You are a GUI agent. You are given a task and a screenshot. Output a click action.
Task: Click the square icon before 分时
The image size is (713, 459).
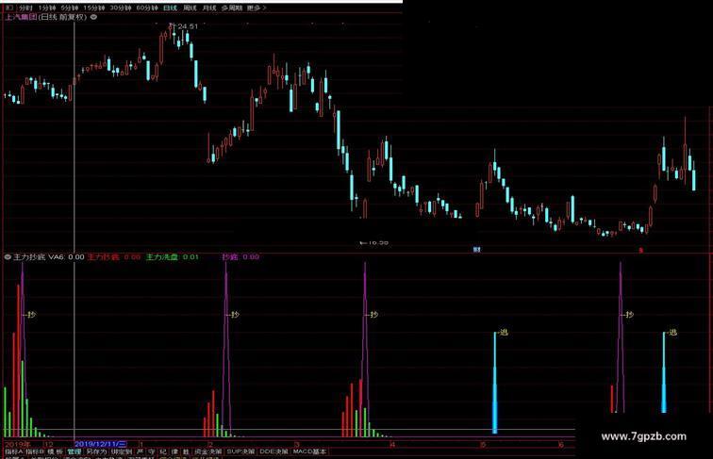[x=9, y=8]
